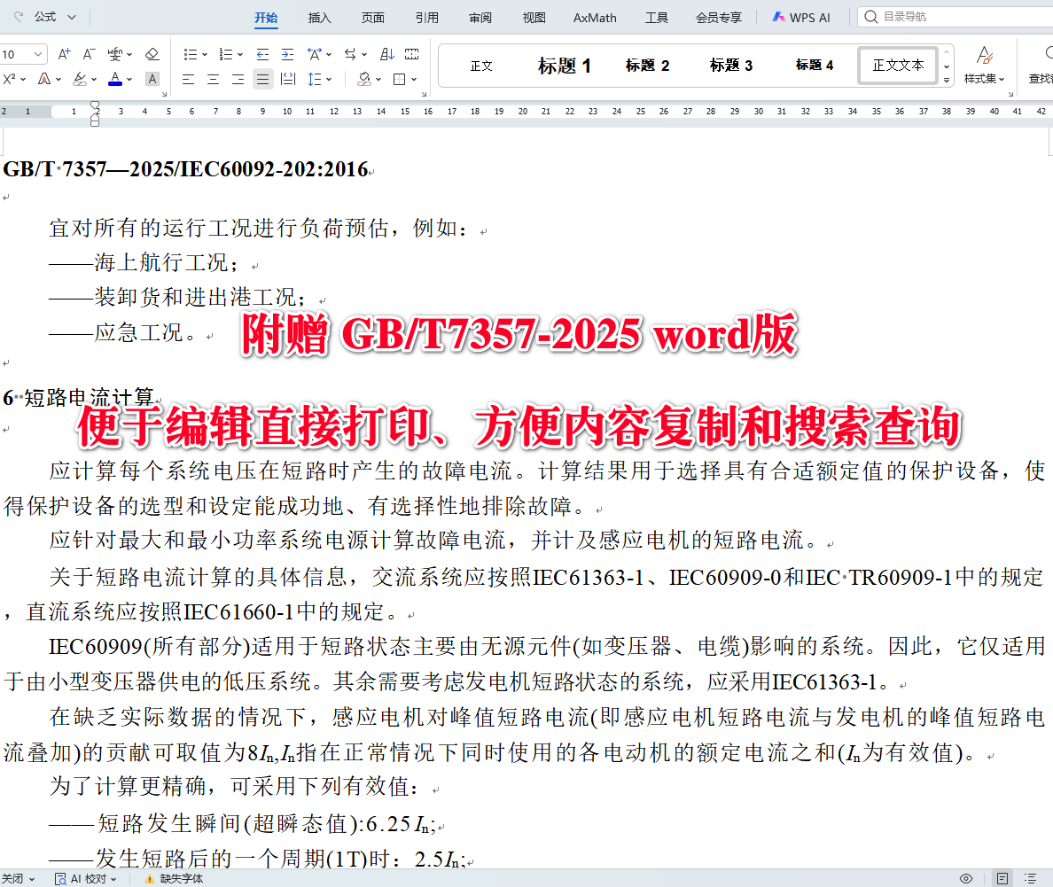Select the justify alignment icon
Screen dimensions: 1053x887
(262, 79)
